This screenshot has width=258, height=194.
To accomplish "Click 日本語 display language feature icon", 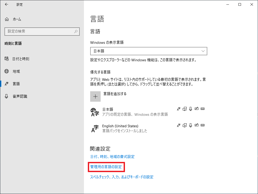I will [x=179, y=109].
